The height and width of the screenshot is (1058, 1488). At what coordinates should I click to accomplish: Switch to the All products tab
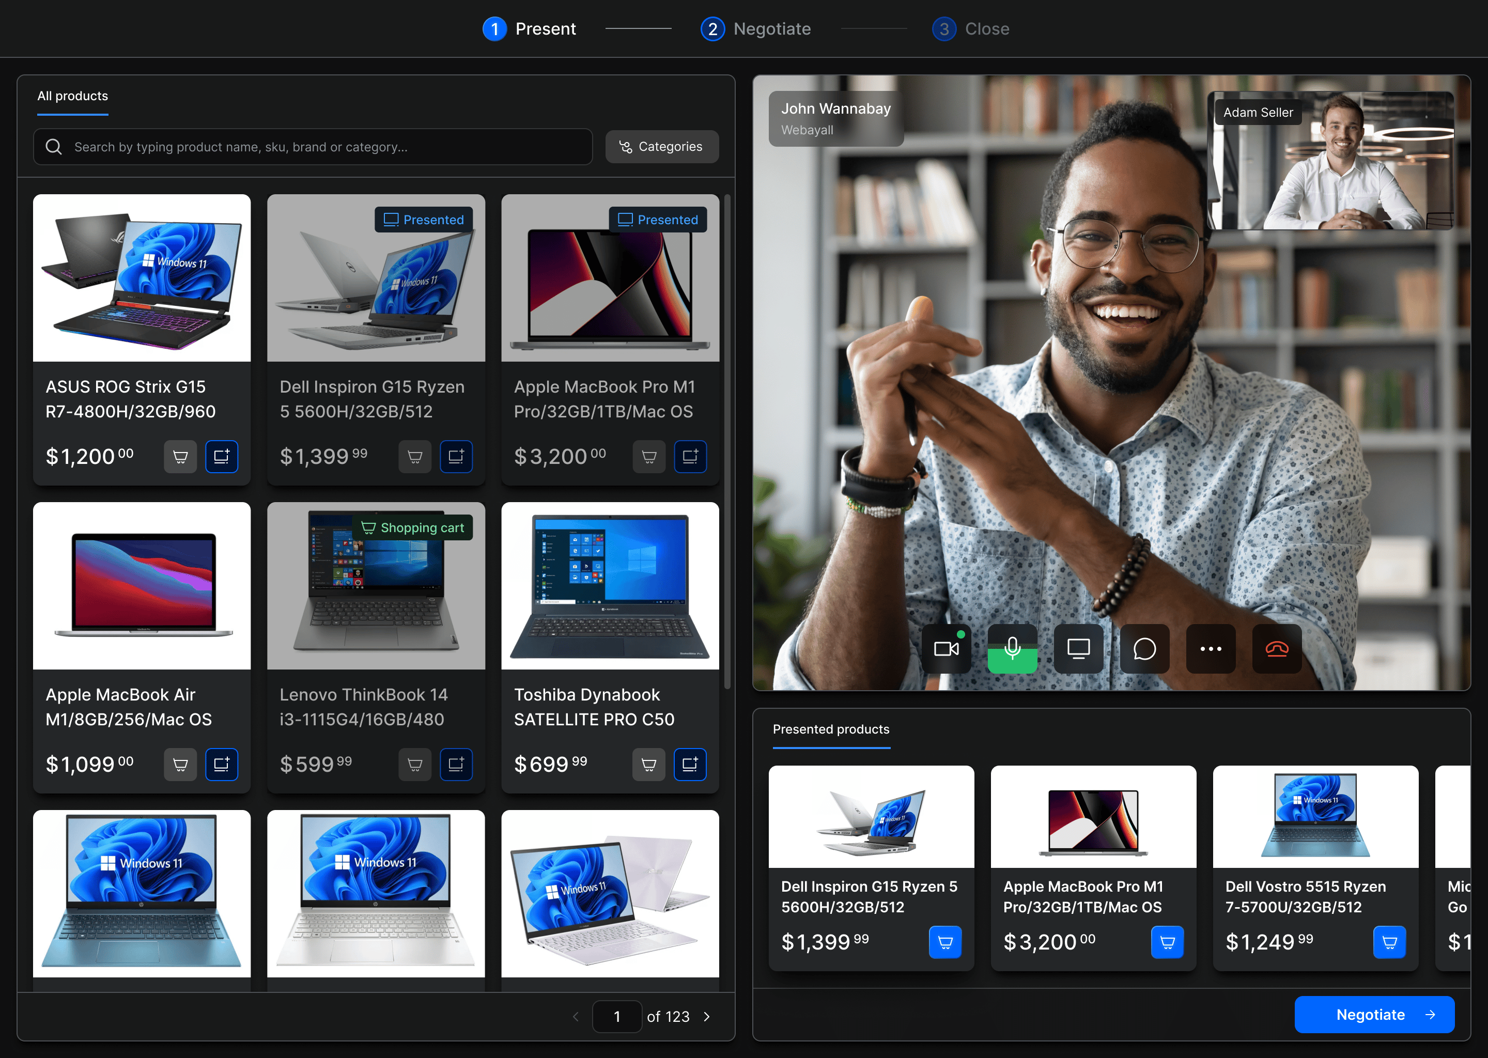72,96
